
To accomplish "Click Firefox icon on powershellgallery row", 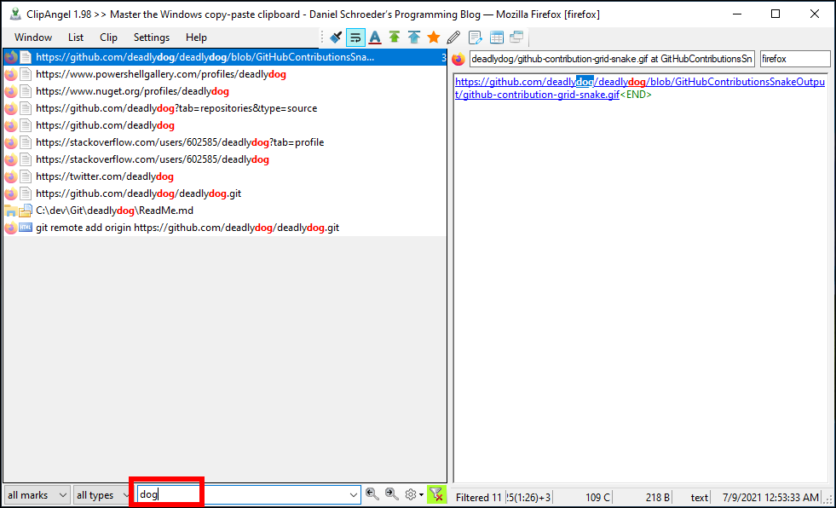I will coord(11,74).
